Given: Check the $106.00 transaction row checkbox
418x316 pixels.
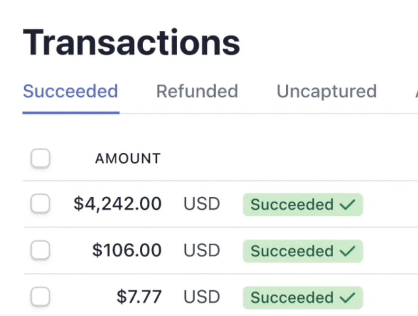Looking at the screenshot, I should tap(40, 251).
